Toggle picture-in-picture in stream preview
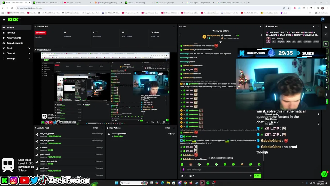 click(x=147, y=122)
